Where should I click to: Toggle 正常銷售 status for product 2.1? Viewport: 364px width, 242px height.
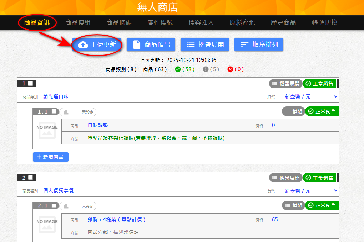click(322, 205)
